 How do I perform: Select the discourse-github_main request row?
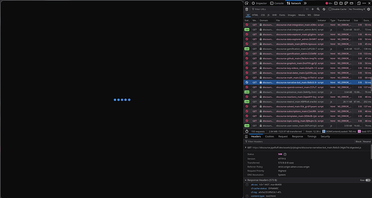307,58
